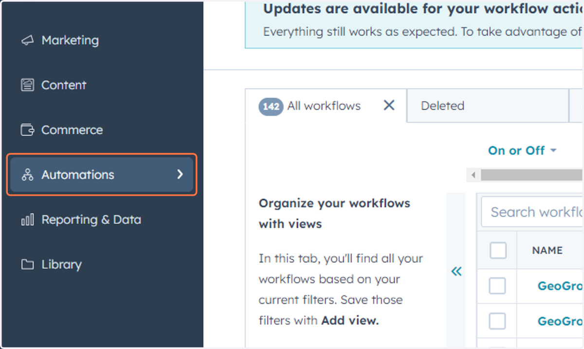Focus the Search workflows field

532,212
